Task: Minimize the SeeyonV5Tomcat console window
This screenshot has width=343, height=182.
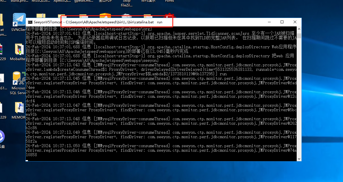Action: (269, 22)
